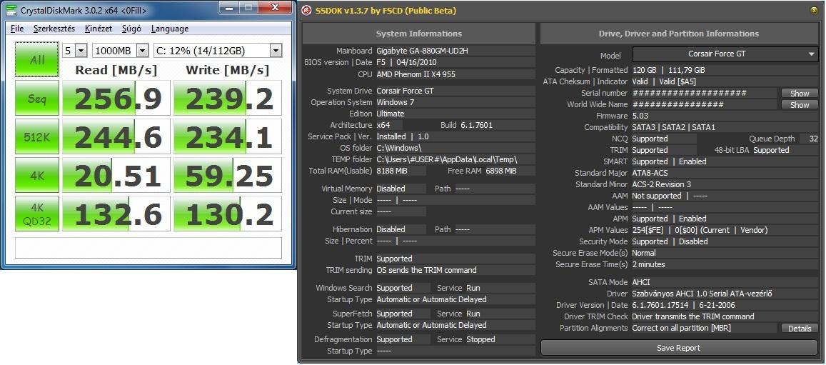Open partition alignment Details
This screenshot has height=365, width=826.
point(799,328)
